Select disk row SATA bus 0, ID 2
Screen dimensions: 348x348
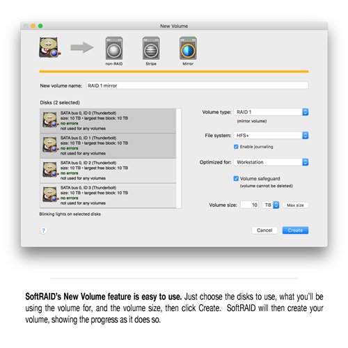tap(108, 171)
